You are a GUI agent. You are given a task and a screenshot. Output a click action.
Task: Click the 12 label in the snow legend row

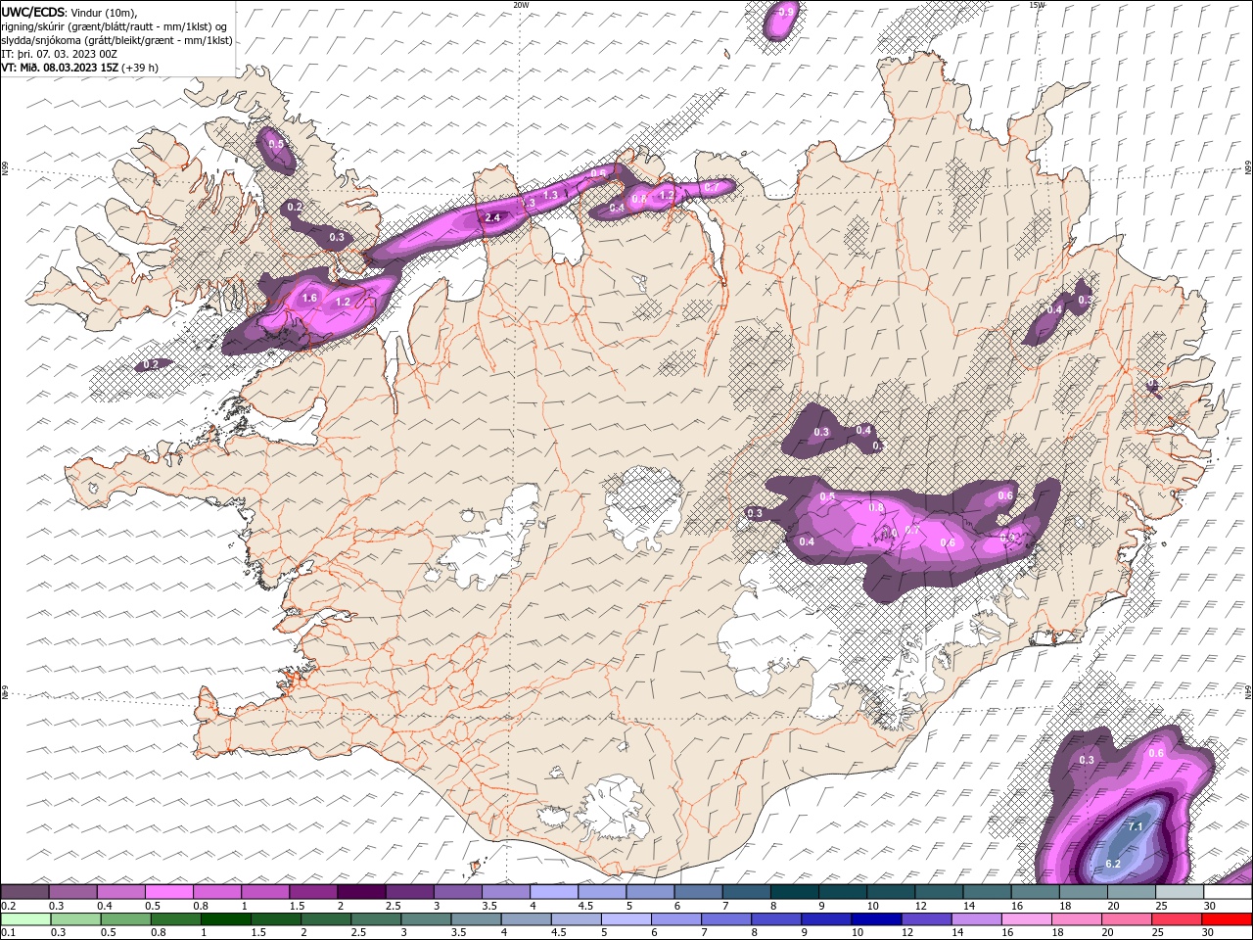coord(920,906)
